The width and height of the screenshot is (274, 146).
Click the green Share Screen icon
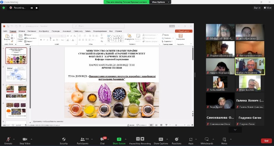(x=119, y=139)
